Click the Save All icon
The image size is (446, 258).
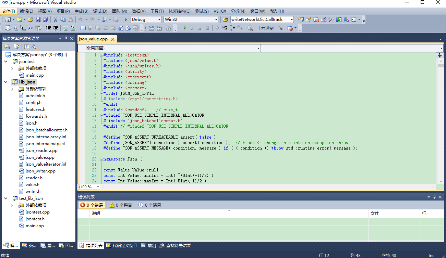[46, 20]
